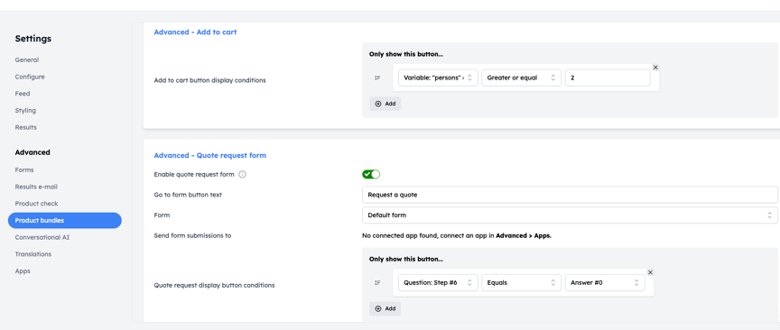Go to Results e-mail settings
The width and height of the screenshot is (780, 330).
tap(36, 187)
